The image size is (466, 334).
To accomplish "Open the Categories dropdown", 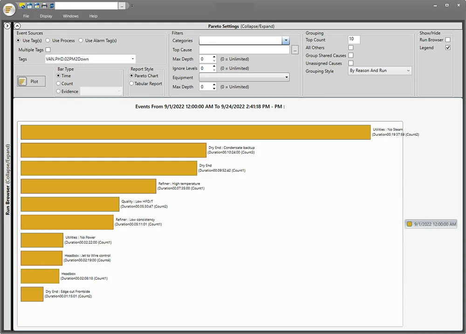I will pyautogui.click(x=286, y=41).
